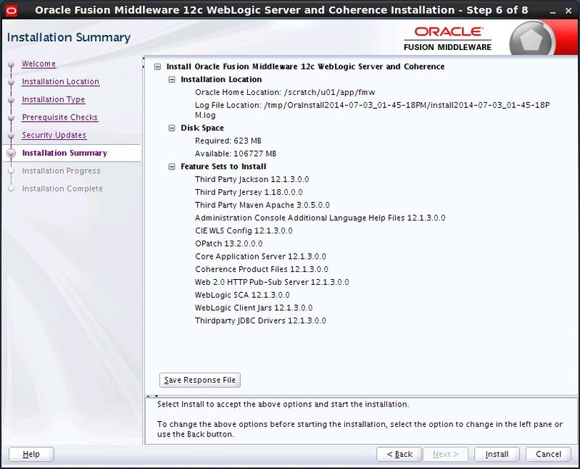Click the Installation Complete step bullet icon

click(12, 188)
